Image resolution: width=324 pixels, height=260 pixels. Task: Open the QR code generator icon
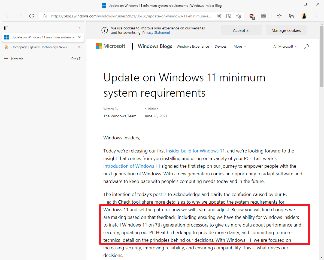coord(219,16)
